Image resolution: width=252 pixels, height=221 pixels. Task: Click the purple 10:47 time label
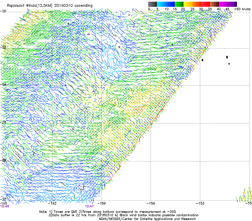click(x=89, y=206)
